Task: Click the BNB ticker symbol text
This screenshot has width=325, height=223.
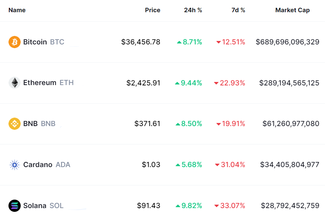Action: pos(48,124)
